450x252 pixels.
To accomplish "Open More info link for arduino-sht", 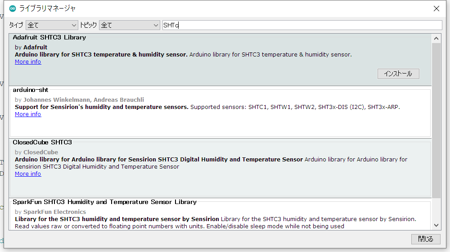I will [x=28, y=114].
